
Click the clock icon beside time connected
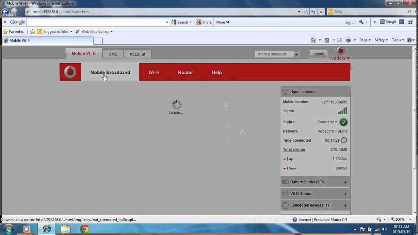pos(344,140)
